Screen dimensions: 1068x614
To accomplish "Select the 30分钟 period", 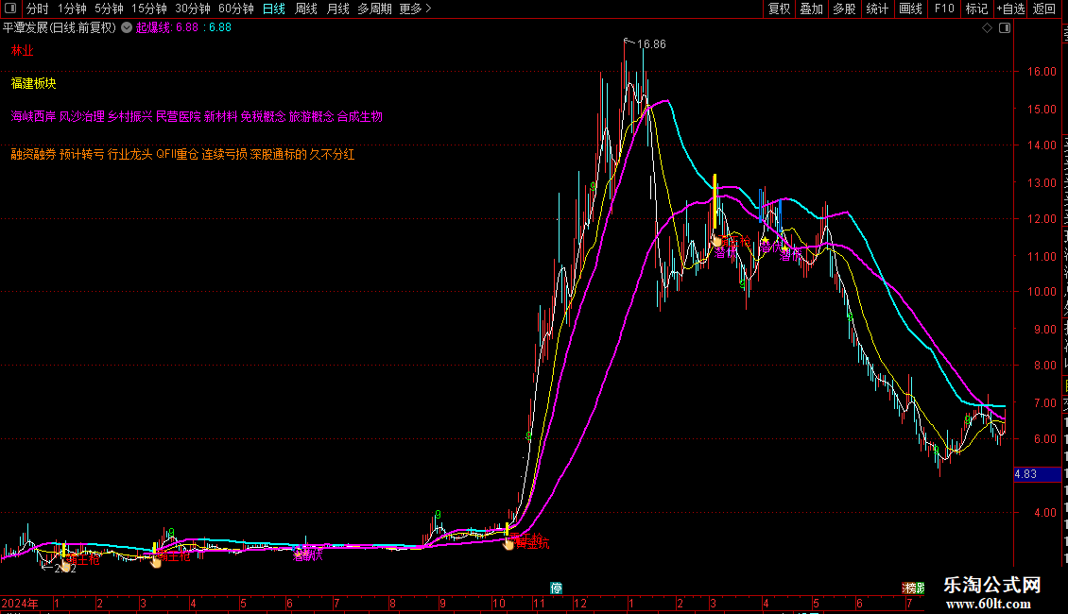I will point(192,9).
